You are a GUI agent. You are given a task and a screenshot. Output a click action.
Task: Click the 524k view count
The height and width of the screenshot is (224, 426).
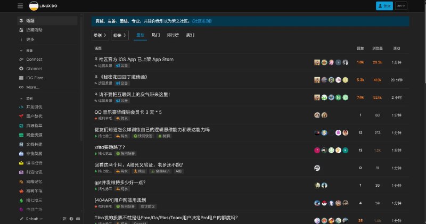pos(378,97)
